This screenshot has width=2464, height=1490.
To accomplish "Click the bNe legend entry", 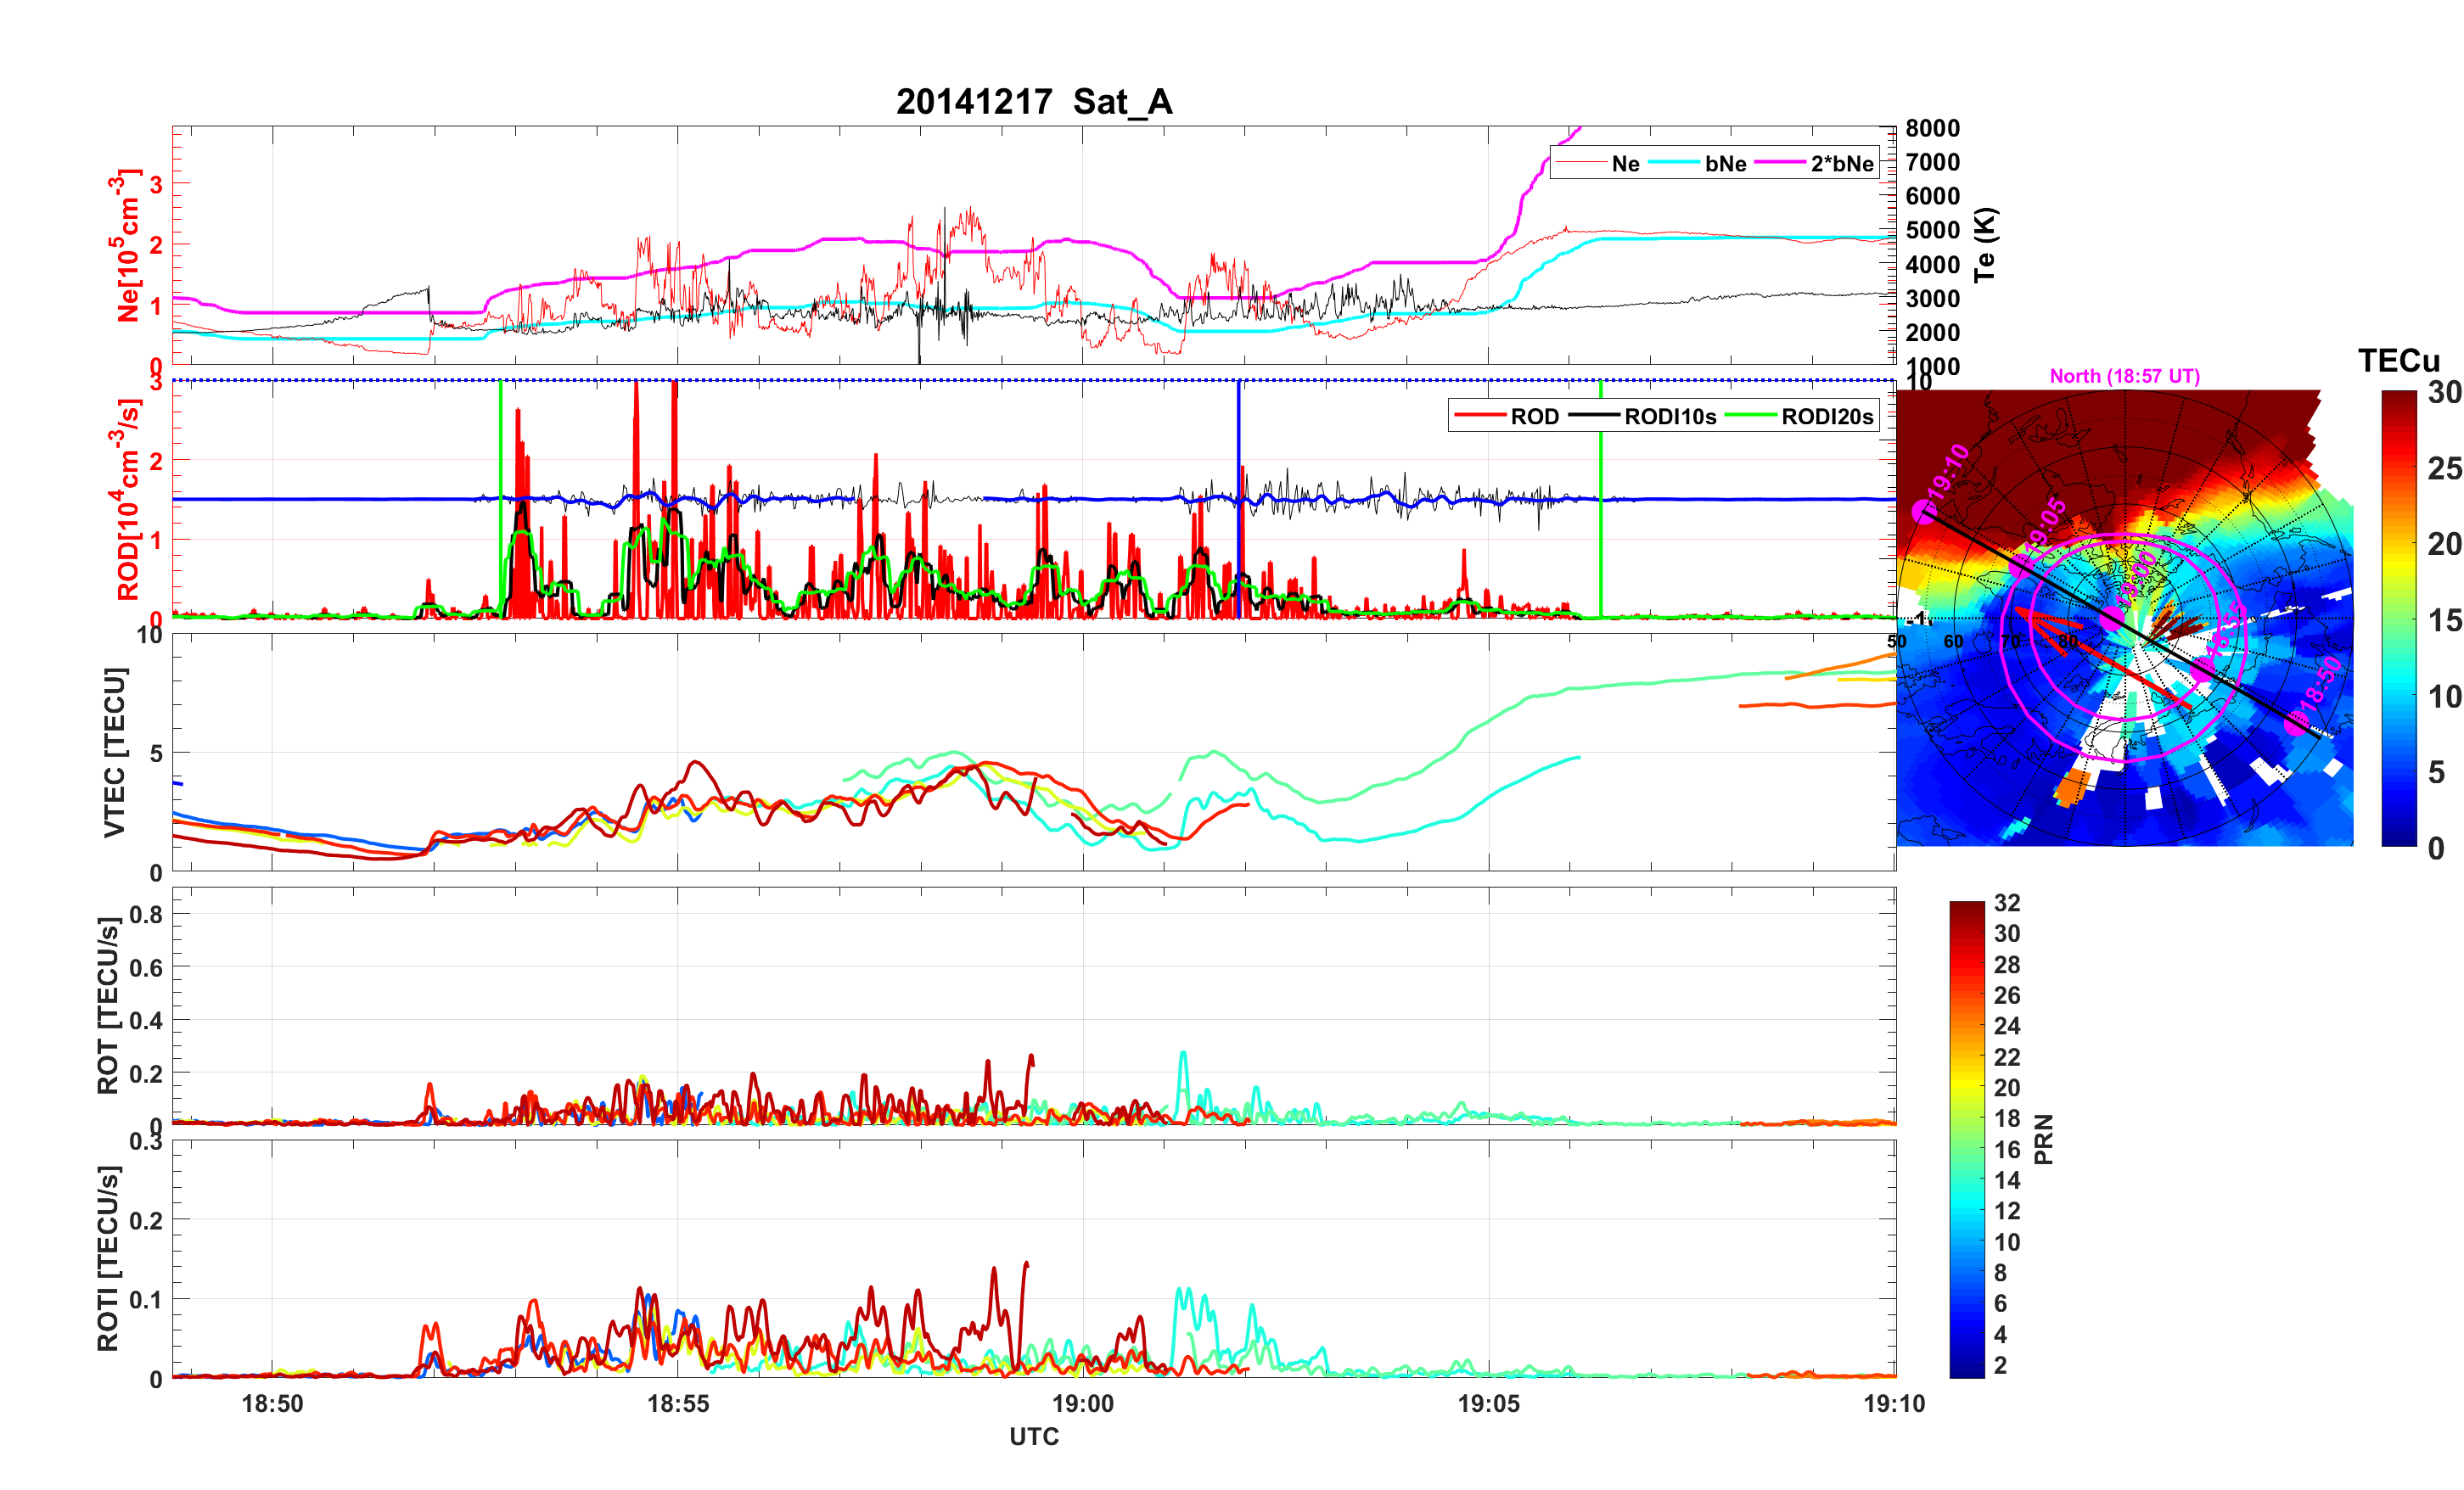I will click(x=1725, y=164).
